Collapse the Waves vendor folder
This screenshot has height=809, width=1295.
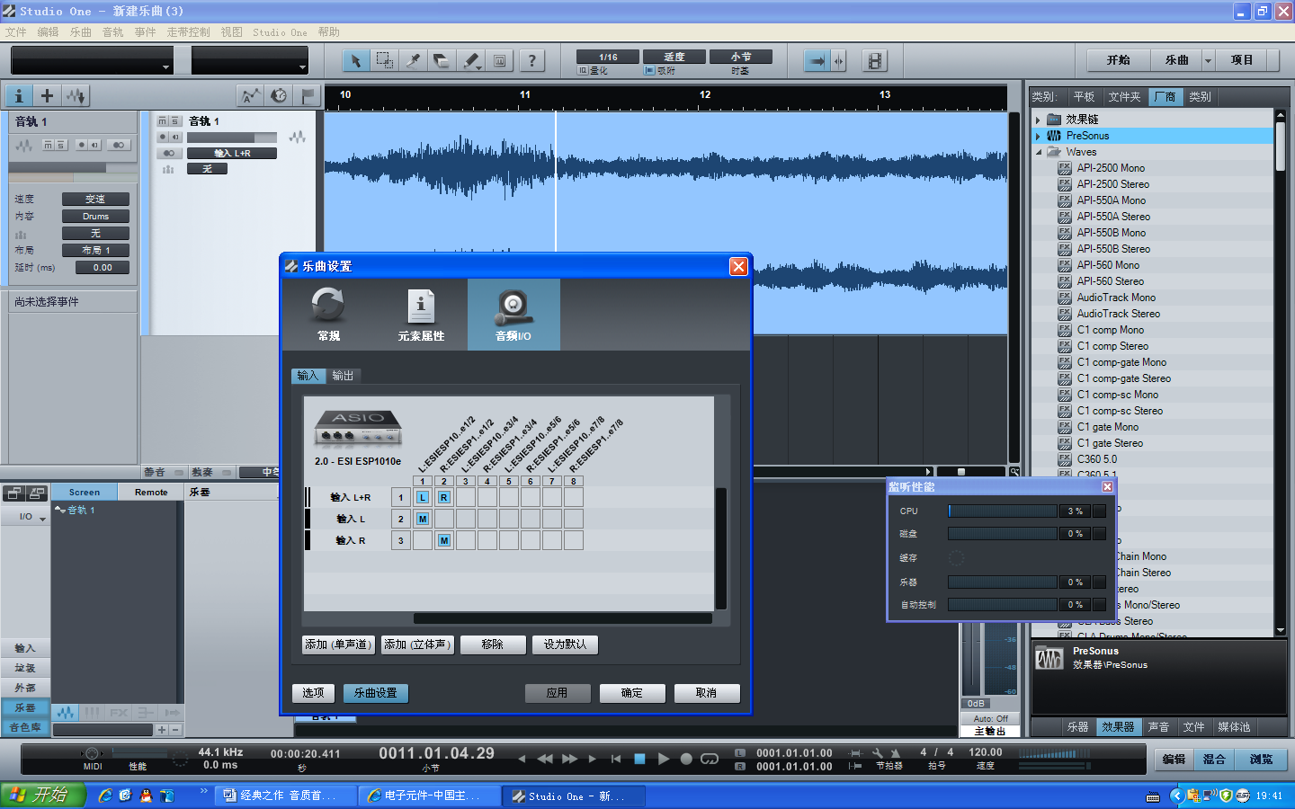point(1038,152)
